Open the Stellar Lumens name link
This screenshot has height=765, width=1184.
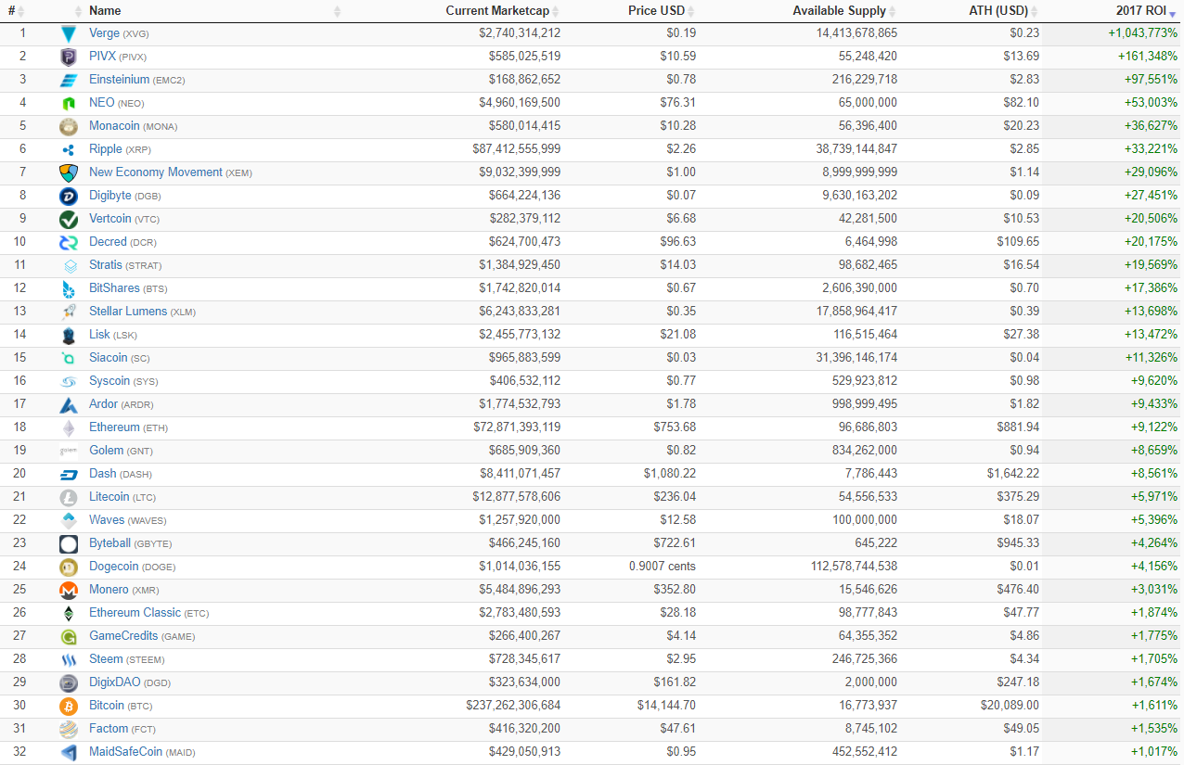pyautogui.click(x=128, y=312)
